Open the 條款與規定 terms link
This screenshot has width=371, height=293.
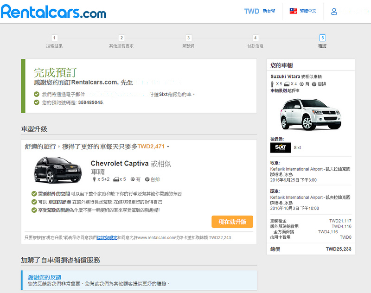point(107,237)
